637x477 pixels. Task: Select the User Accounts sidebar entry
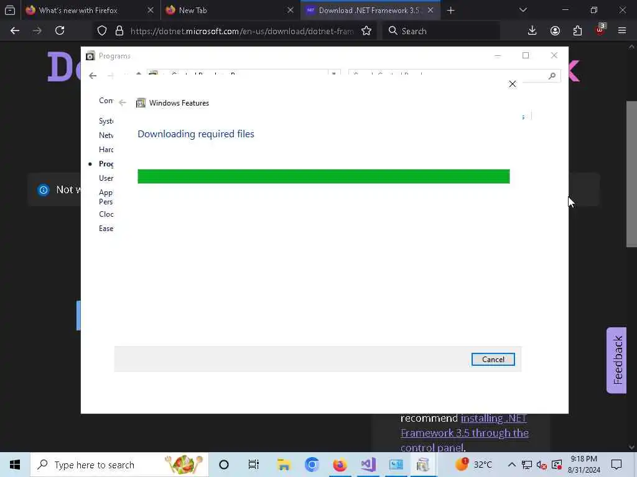coord(106,178)
